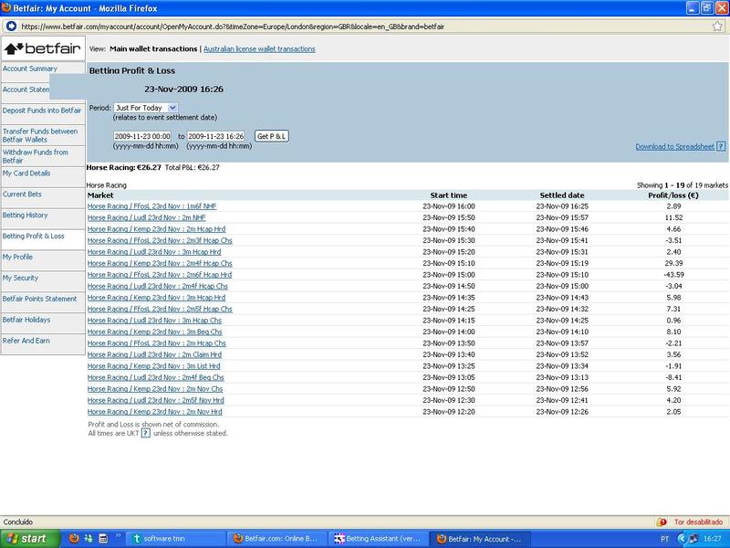The width and height of the screenshot is (730, 548).
Task: Open Kemp 23rd Nov 2m Hcap Hrd market
Action: tap(156, 229)
